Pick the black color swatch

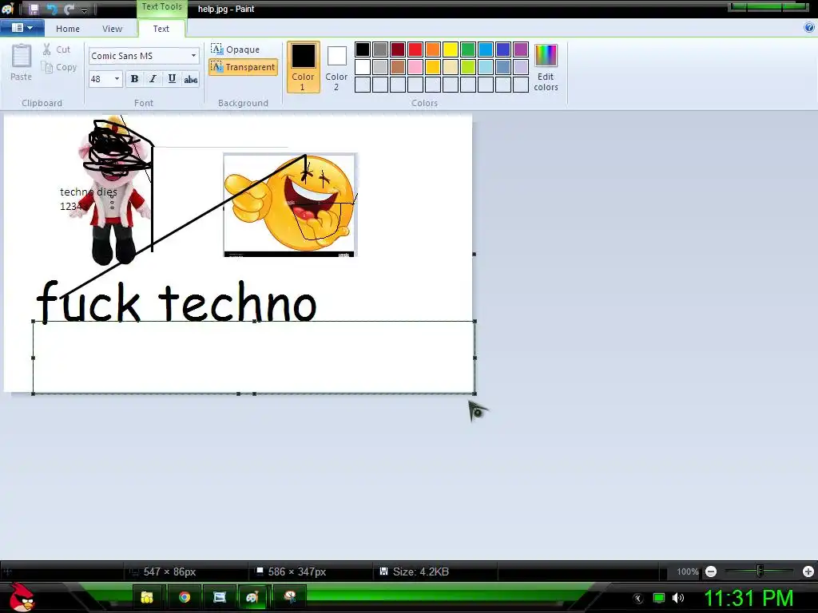click(x=363, y=49)
